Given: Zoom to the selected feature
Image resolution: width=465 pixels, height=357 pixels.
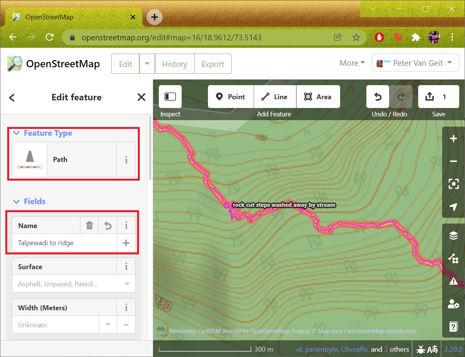Looking at the screenshot, I should click(453, 184).
